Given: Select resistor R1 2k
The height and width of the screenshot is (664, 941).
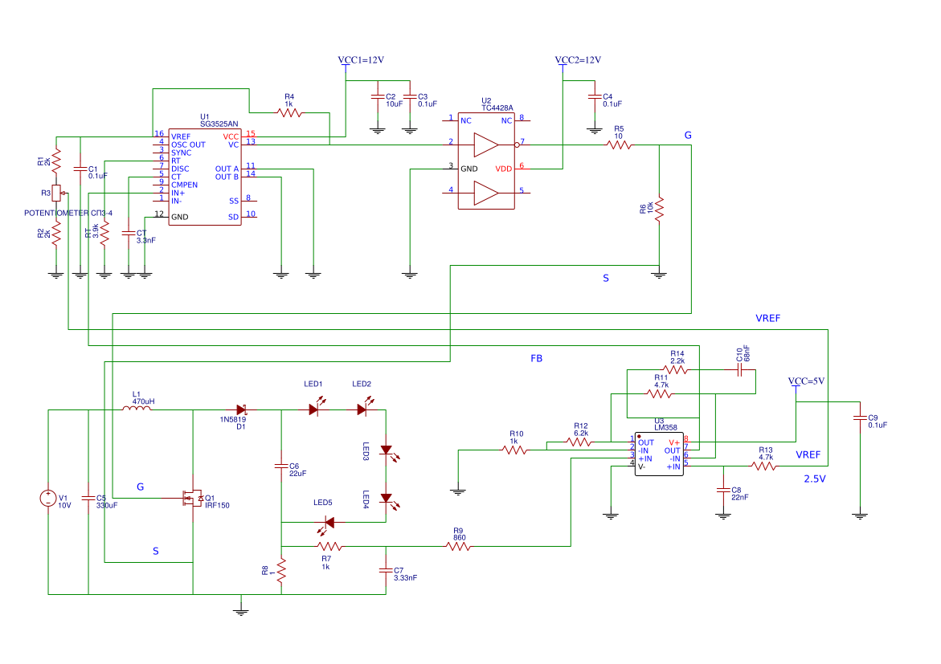Looking at the screenshot, I should [56, 161].
